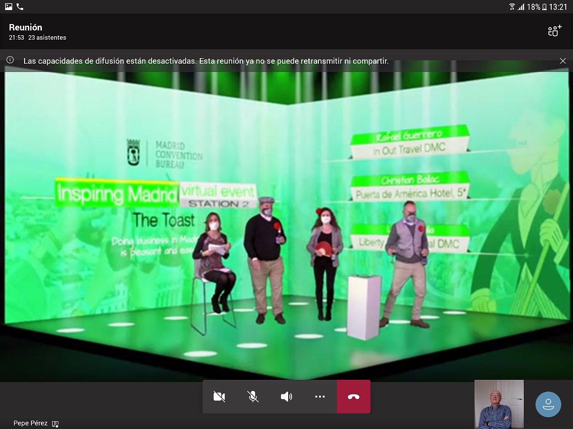This screenshot has height=429, width=573.
Task: Open the Reunión meeting title
Action: click(x=26, y=27)
